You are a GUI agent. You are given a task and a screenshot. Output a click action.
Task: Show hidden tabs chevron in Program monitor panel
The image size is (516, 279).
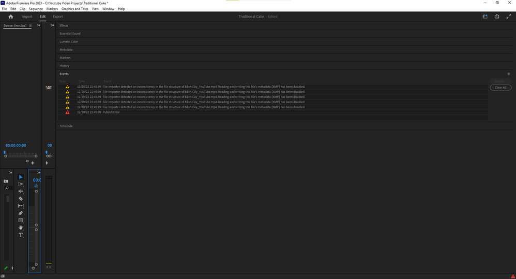pyautogui.click(x=53, y=25)
